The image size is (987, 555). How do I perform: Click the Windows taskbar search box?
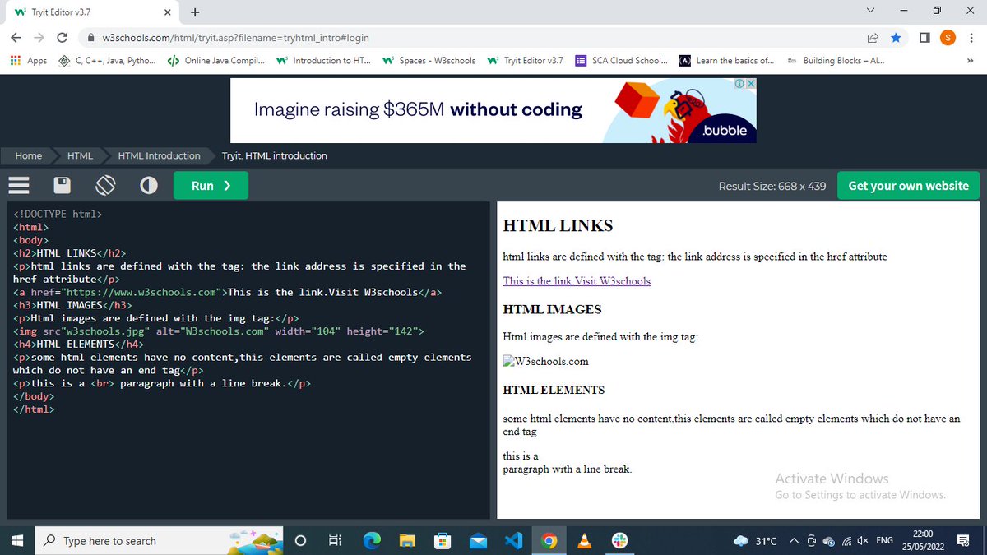click(x=160, y=540)
